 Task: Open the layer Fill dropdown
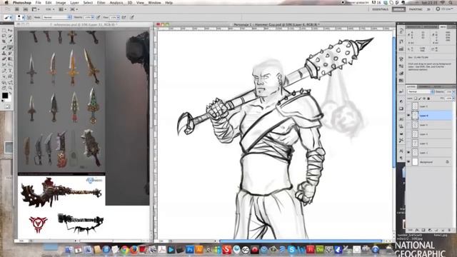453,99
